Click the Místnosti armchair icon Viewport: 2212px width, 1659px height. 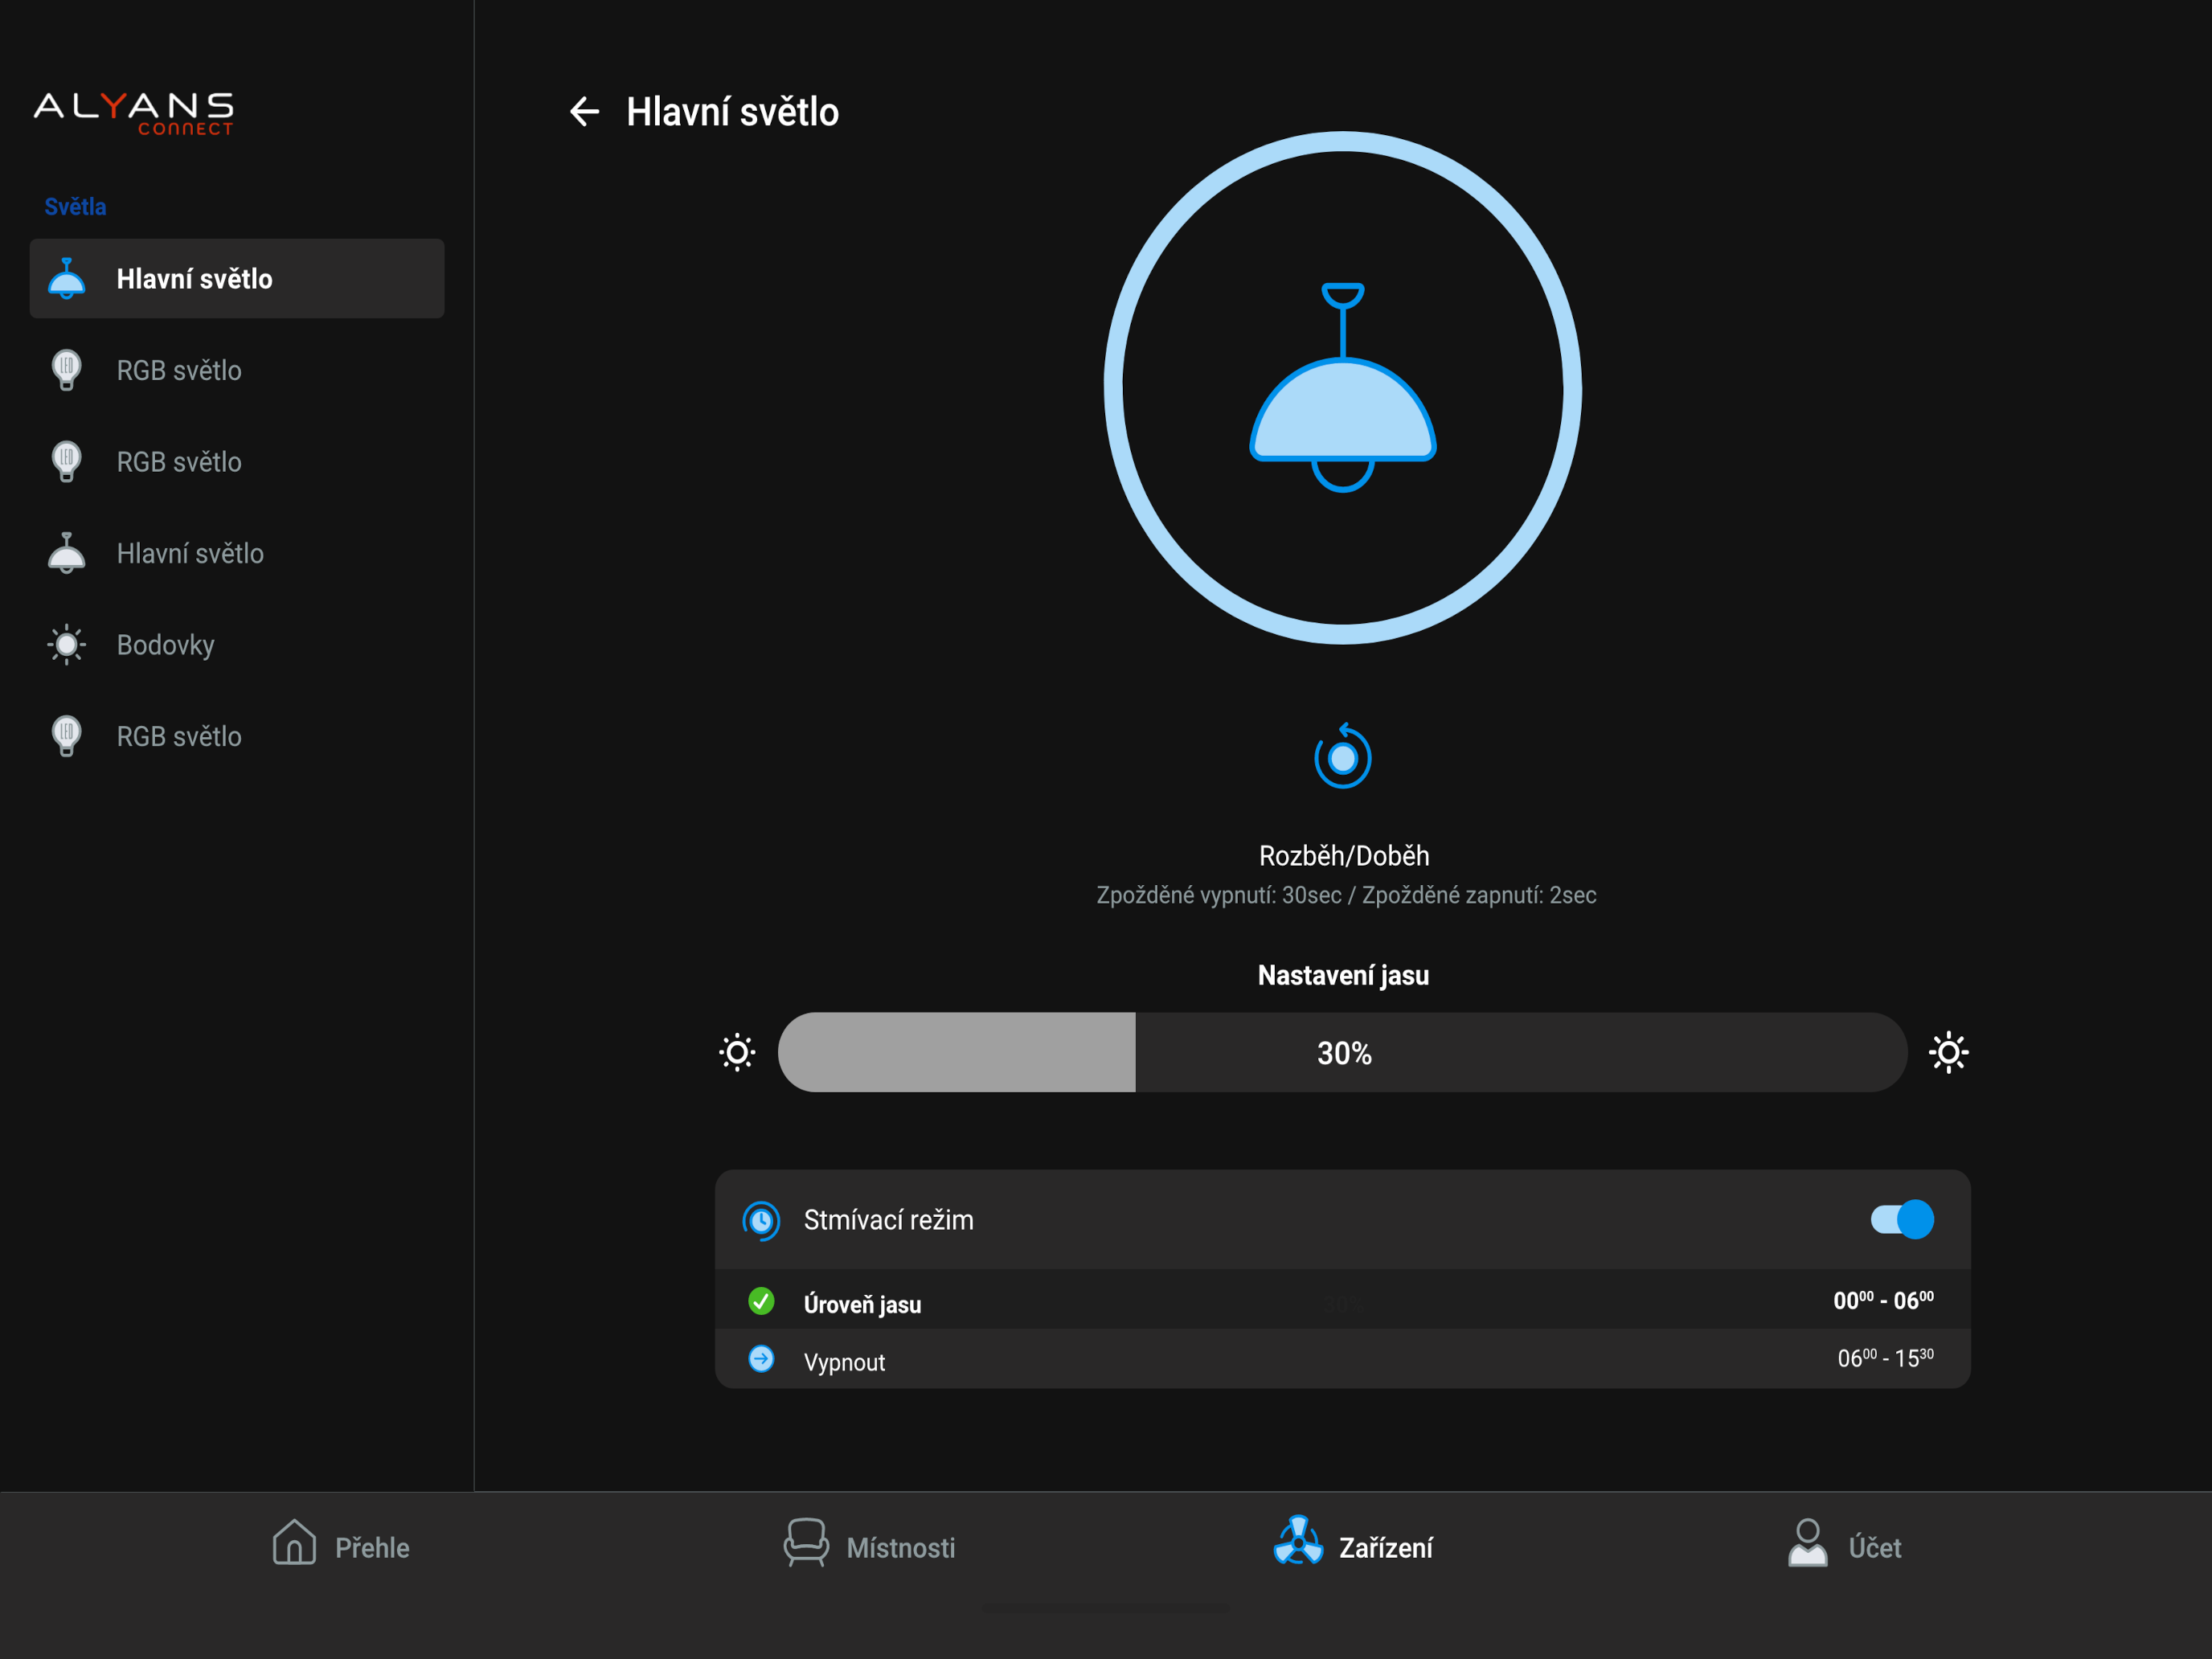coord(806,1543)
